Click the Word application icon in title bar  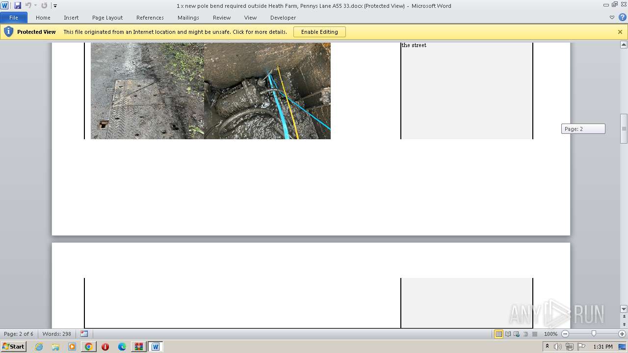click(5, 5)
